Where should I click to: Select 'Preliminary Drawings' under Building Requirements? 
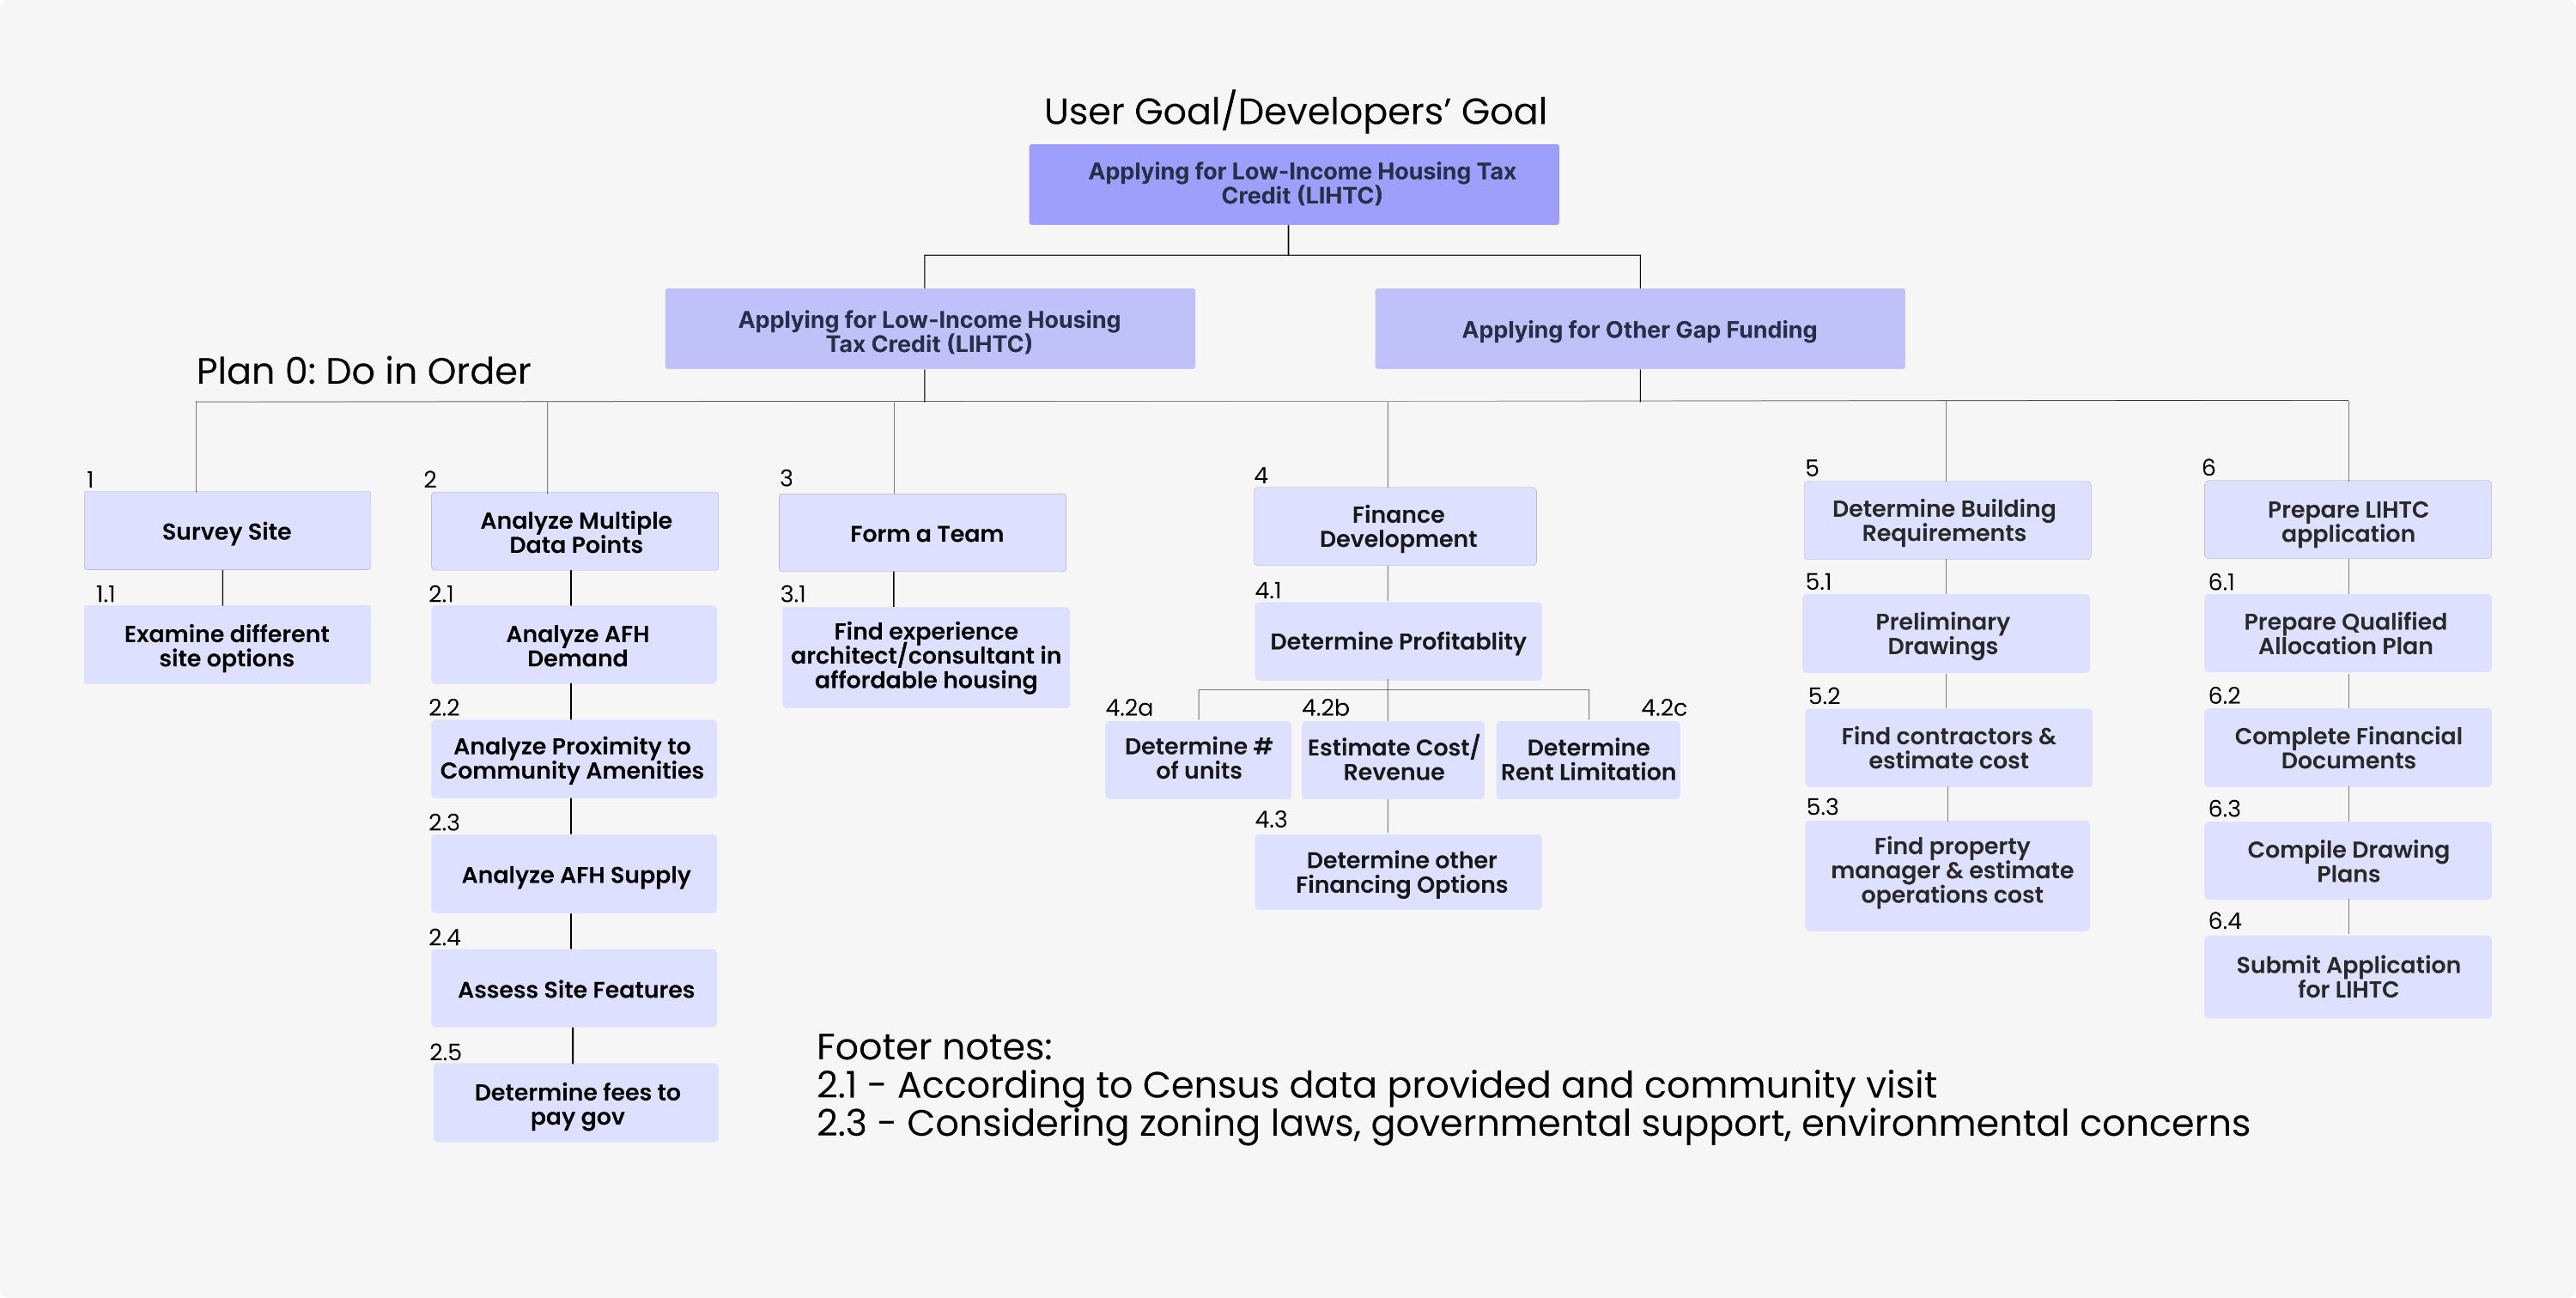point(1945,634)
